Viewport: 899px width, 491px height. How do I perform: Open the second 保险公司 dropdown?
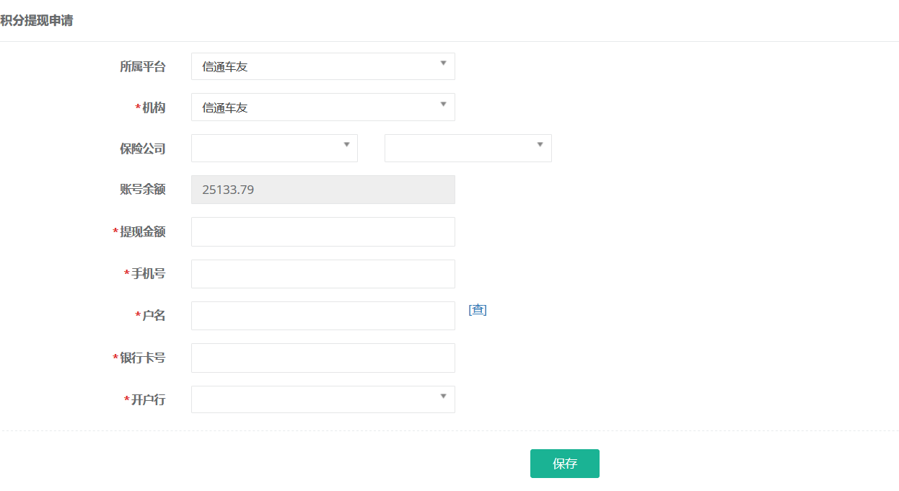tap(468, 149)
